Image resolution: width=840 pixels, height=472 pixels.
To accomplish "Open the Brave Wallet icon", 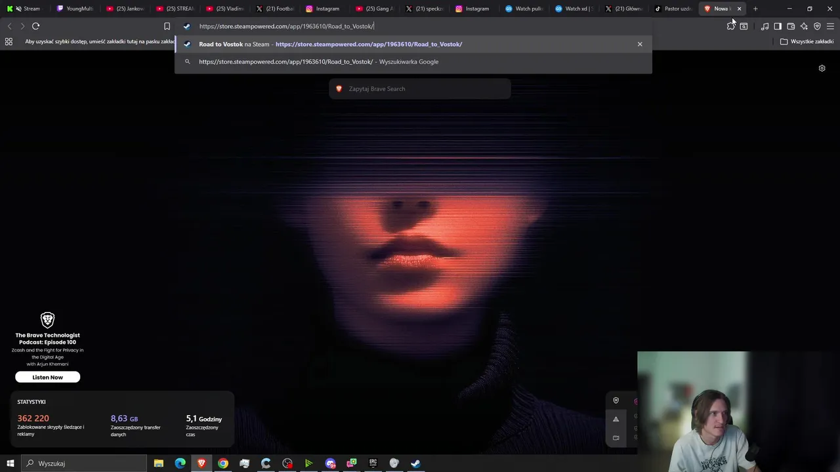I will [x=791, y=26].
